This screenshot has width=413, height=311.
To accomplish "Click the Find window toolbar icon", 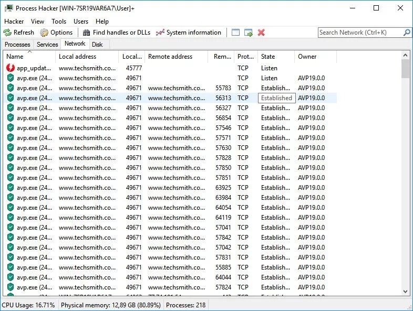I will [235, 33].
